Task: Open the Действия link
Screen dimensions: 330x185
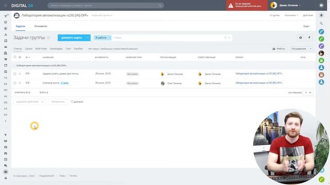Action: 308,15
